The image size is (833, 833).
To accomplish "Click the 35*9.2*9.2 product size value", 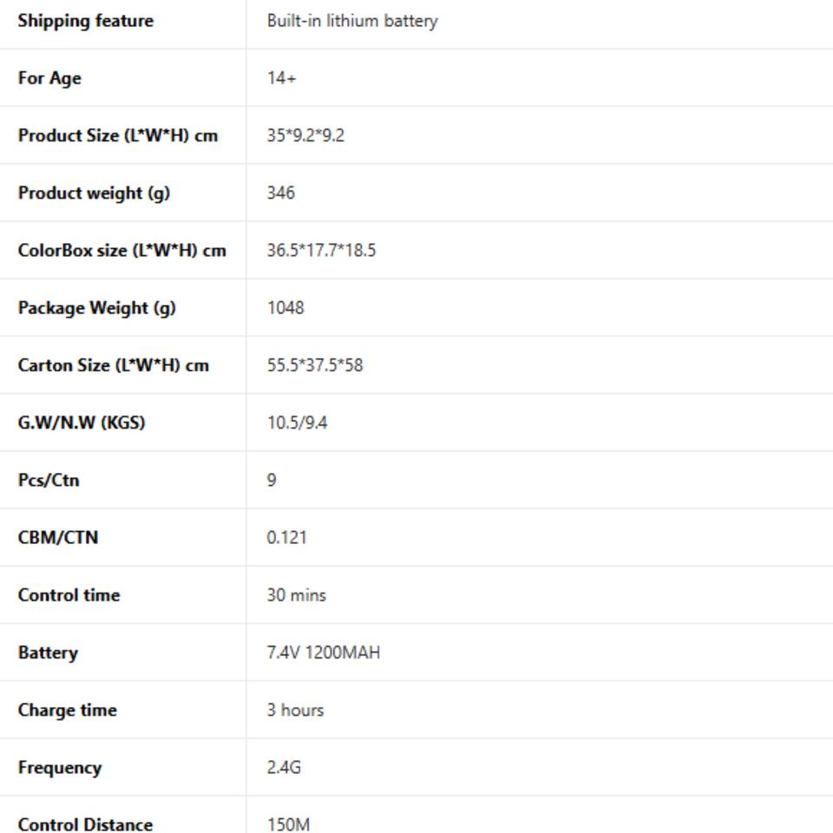I will 305,135.
